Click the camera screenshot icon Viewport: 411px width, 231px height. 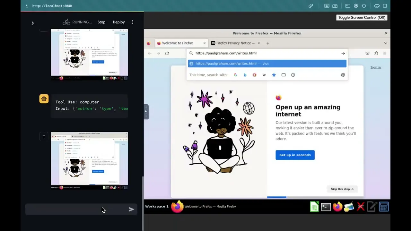(x=335, y=6)
